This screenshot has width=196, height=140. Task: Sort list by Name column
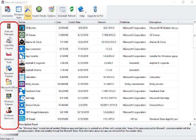click(x=37, y=22)
